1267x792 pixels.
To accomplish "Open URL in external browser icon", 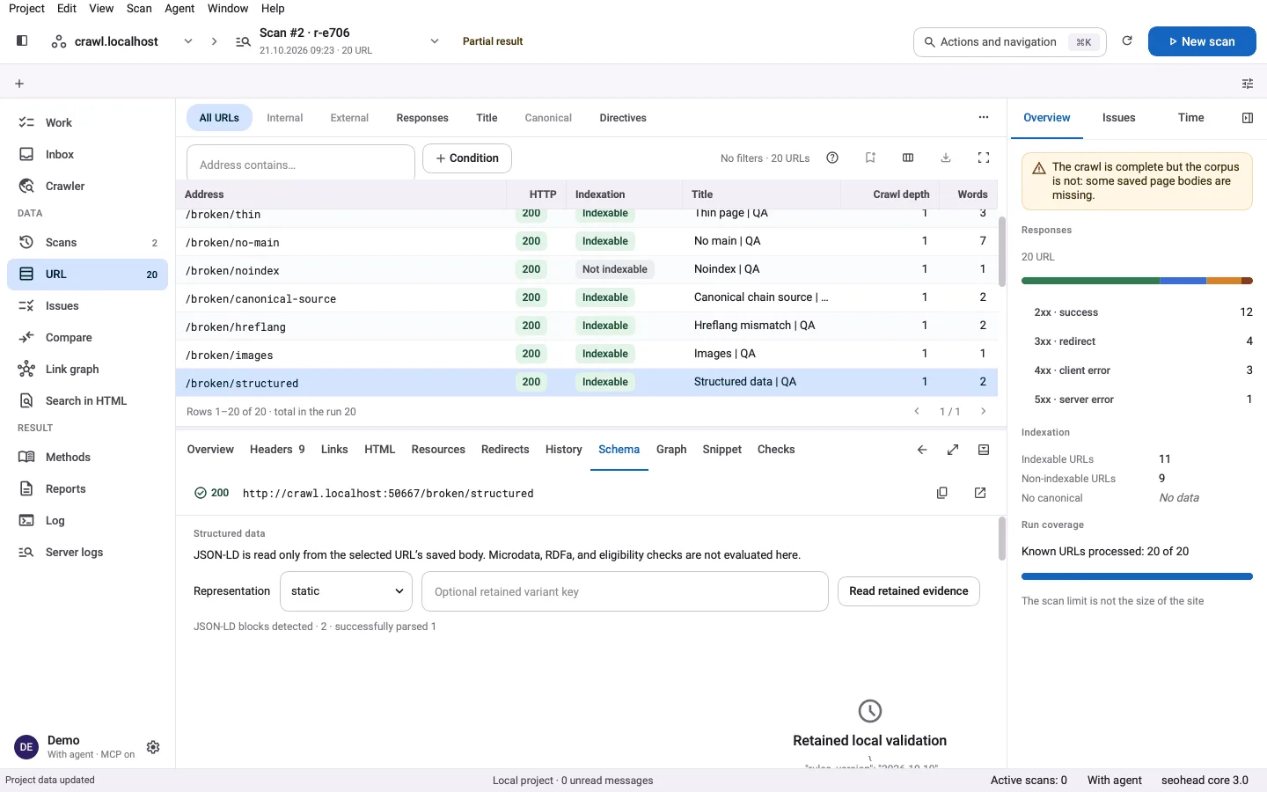I will click(980, 493).
